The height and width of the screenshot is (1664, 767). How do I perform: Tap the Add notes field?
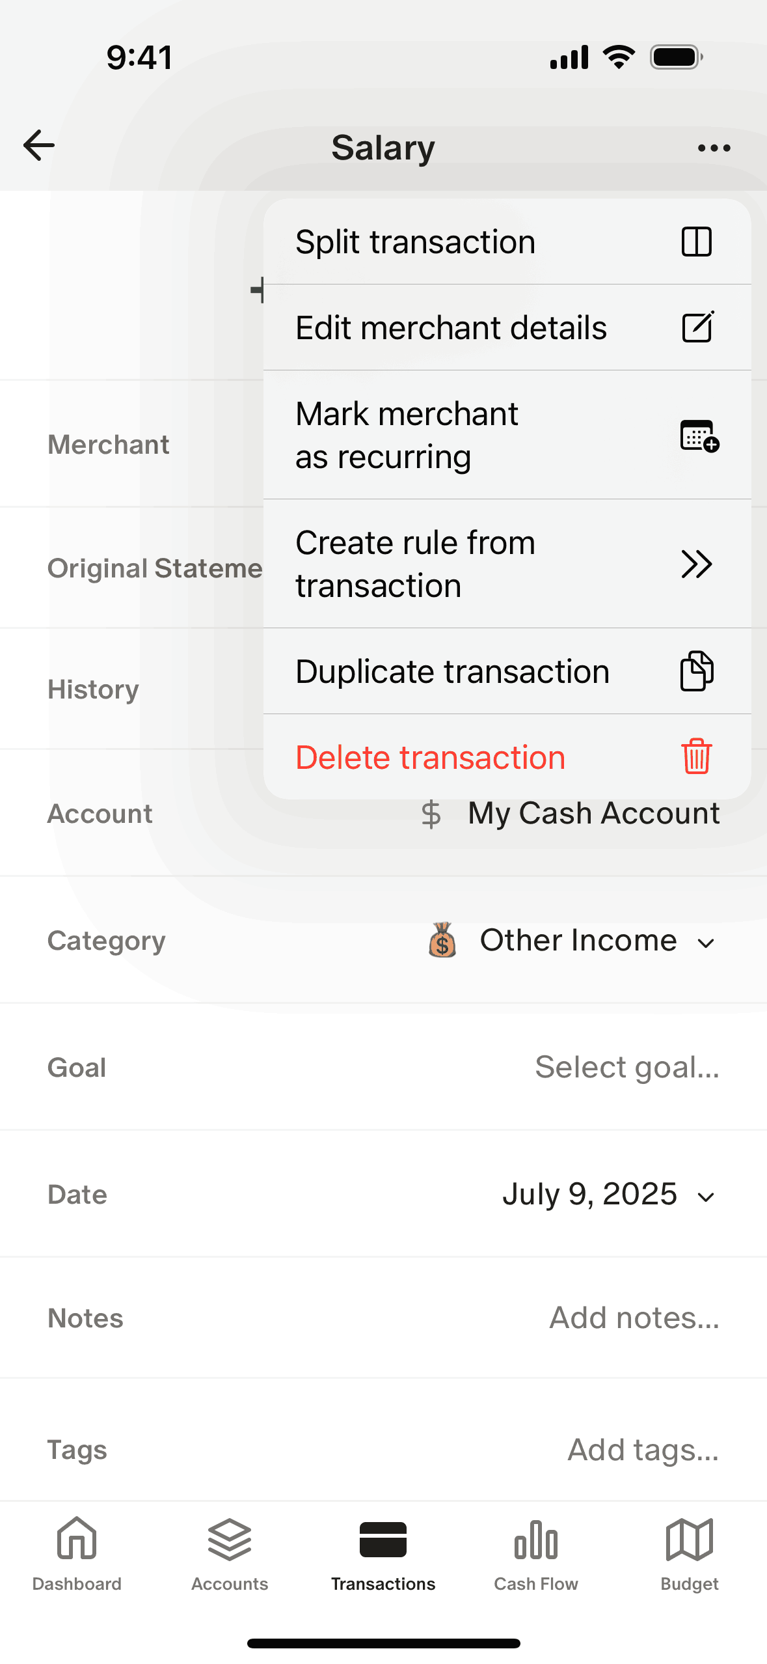pos(634,1318)
